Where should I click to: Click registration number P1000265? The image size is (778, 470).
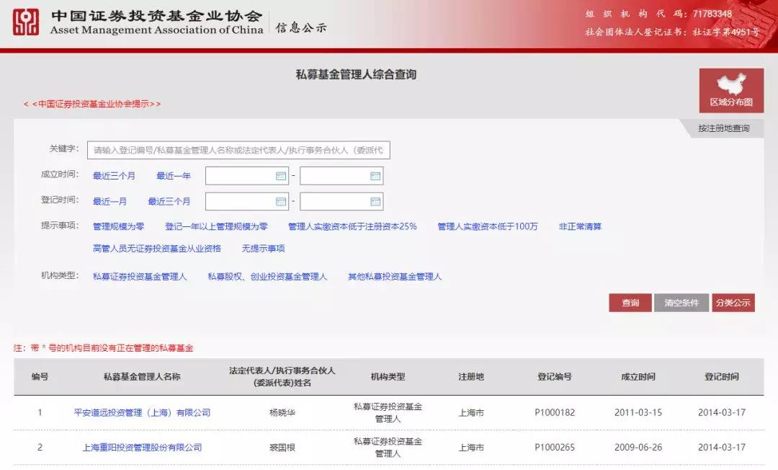(x=555, y=447)
